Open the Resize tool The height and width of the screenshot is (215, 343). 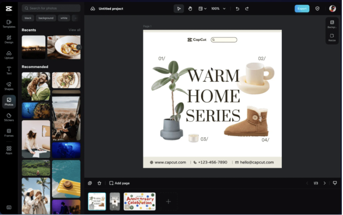tap(332, 38)
